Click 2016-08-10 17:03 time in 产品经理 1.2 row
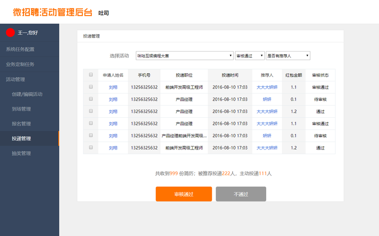Viewport: 379px width, 236px height. point(230,112)
